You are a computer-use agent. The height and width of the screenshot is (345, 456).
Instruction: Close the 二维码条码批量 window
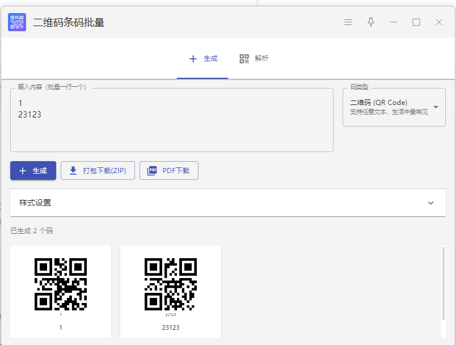click(x=439, y=22)
